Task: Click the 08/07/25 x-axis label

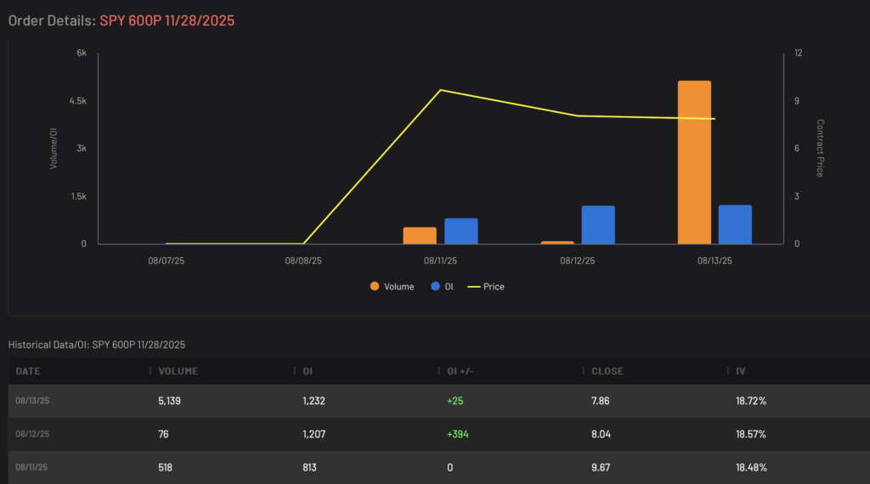Action: [x=166, y=261]
